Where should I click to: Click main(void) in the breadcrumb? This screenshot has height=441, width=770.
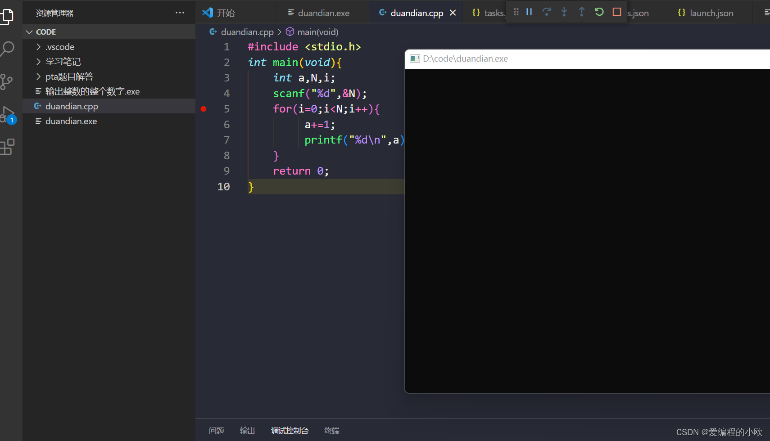(318, 31)
